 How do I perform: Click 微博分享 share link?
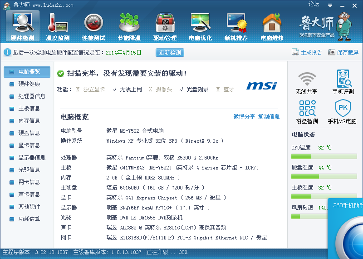[x=244, y=117]
